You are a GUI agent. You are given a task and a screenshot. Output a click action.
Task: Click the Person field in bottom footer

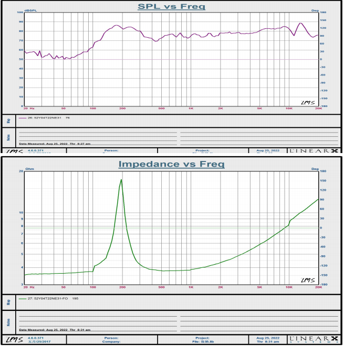(x=112, y=338)
